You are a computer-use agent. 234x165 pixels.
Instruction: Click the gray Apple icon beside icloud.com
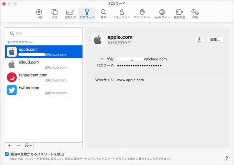(x=12, y=64)
